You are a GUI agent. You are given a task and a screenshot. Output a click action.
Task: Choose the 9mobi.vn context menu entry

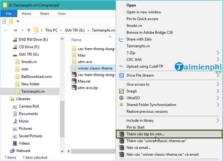[x=134, y=26]
